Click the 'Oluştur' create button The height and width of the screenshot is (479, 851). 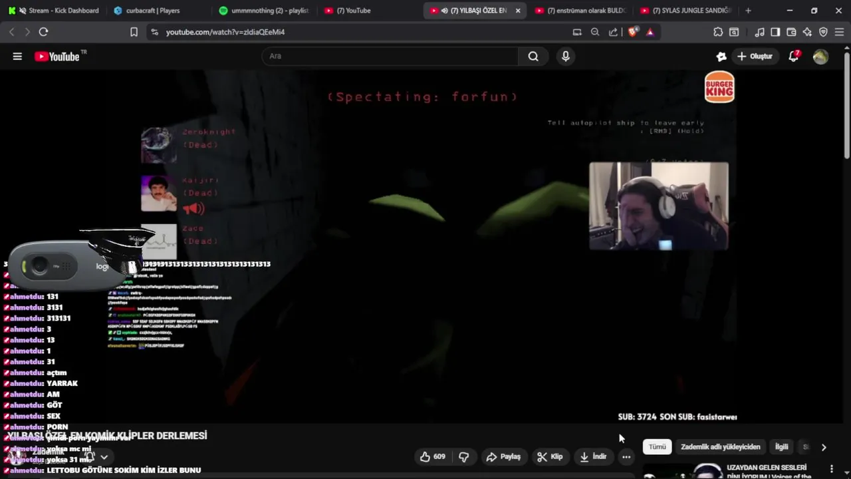pyautogui.click(x=755, y=57)
